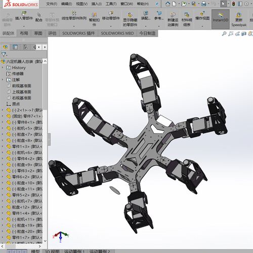Click the Rebuild traffic light icon

pos(234,4)
